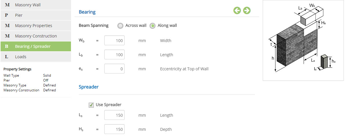Click the M icon beside Masonry Construction
Image resolution: width=345 pixels, height=136 pixels.
tap(7, 36)
